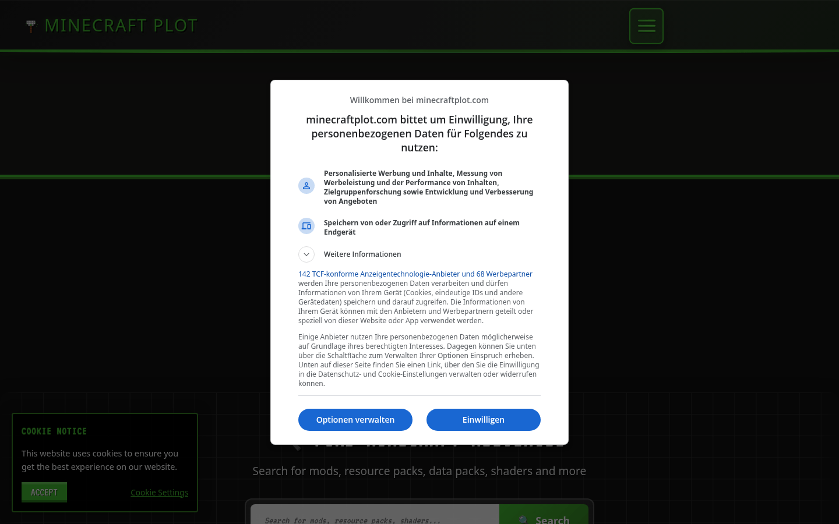
Task: Click the 'Willkommen bei minecraftplot.com' heading
Action: coord(419,100)
